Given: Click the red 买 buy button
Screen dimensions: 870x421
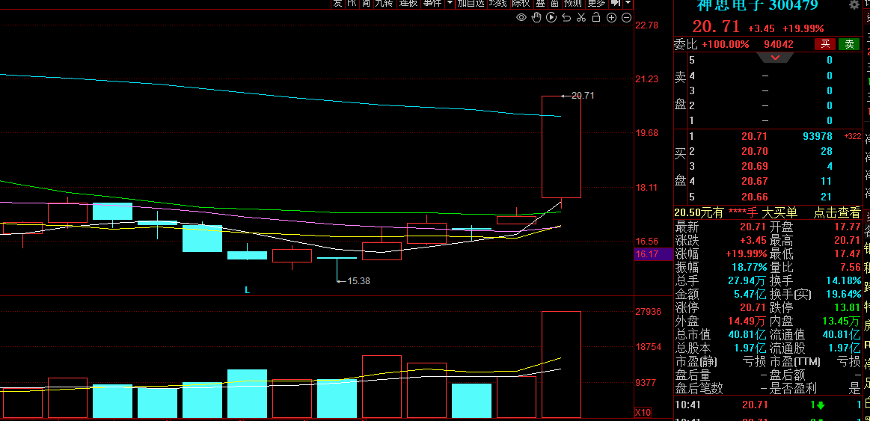Looking at the screenshot, I should click(x=825, y=44).
